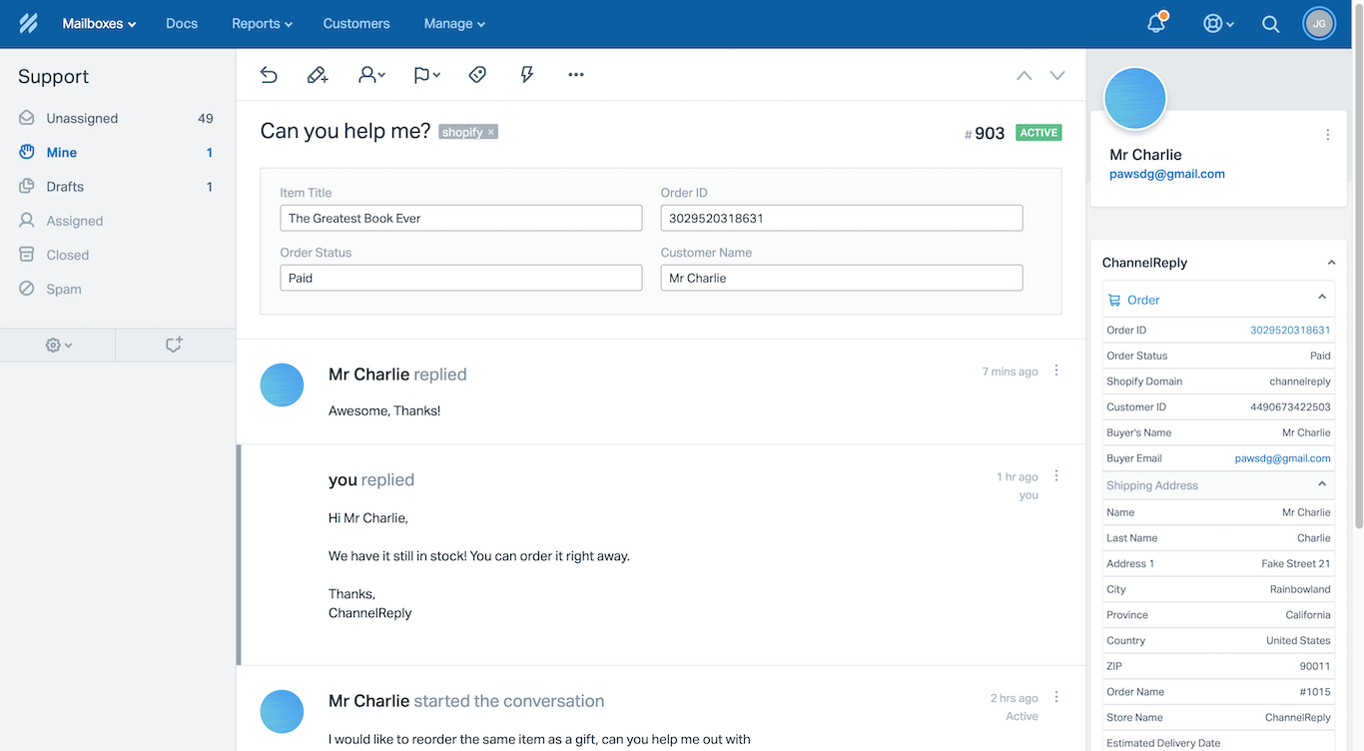Viewport: 1364px width, 751px height.
Task: Click the Shopify Domain value channelreply
Action: pyautogui.click(x=1300, y=381)
